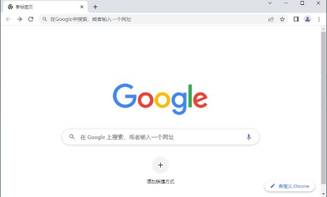
Task: Toggle the side panel icon
Action: point(296,19)
